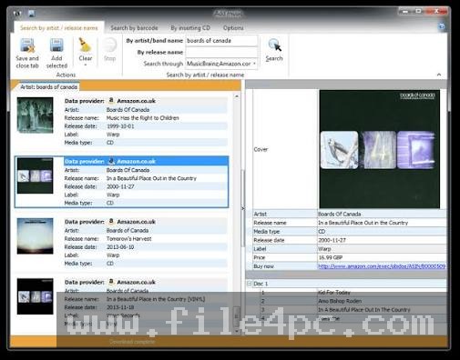Open the Search by barcode tab
The width and height of the screenshot is (460, 360).
(x=134, y=28)
